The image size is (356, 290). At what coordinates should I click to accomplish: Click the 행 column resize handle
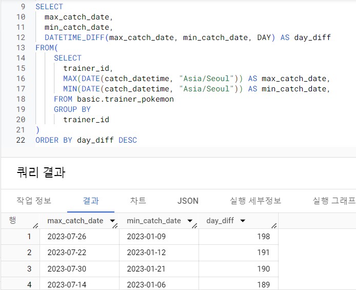[x=35, y=226]
